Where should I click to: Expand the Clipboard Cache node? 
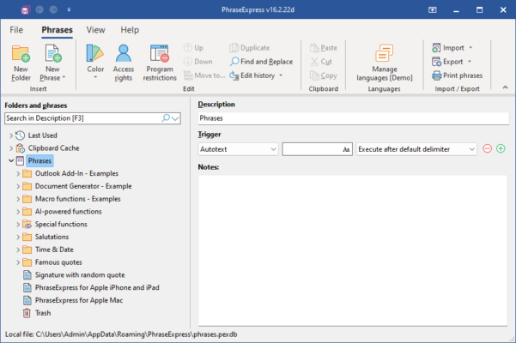point(11,148)
